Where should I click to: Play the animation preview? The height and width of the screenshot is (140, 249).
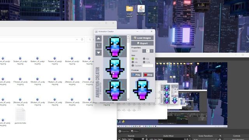click(136, 75)
